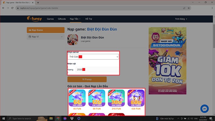Open the Messenger chat bubble

(x=205, y=109)
